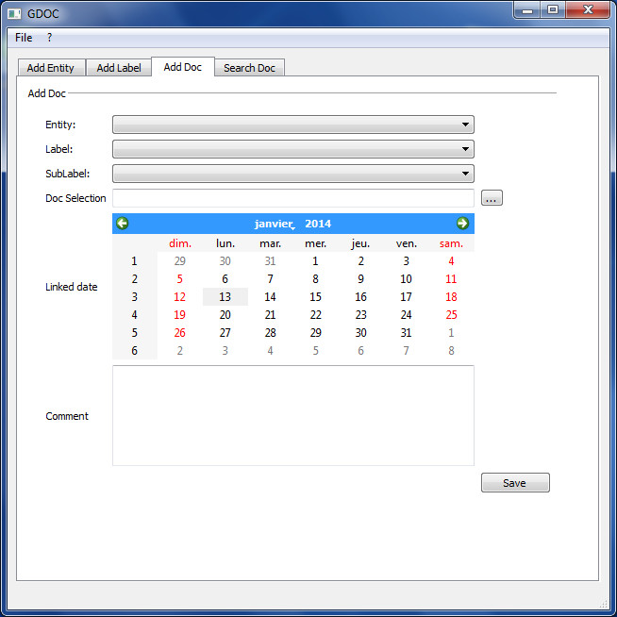This screenshot has width=617, height=617.
Task: Select Sunday January 12
Action: (180, 296)
